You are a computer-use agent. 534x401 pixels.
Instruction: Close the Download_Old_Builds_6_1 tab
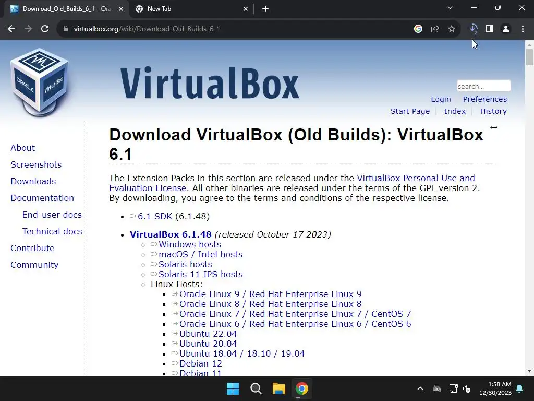[121, 9]
